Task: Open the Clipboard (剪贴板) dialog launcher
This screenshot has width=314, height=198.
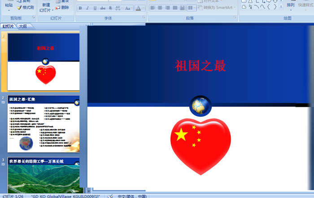Action: click(34, 18)
